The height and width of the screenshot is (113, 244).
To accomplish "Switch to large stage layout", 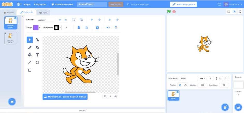I will (x=234, y=12).
